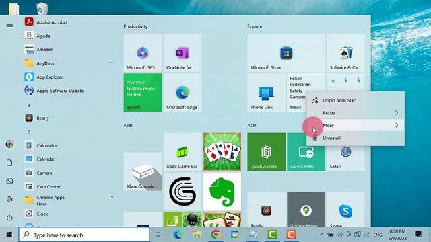Expand the Chrome Apps folder
Viewport: 431px width, 242px height.
point(112,197)
